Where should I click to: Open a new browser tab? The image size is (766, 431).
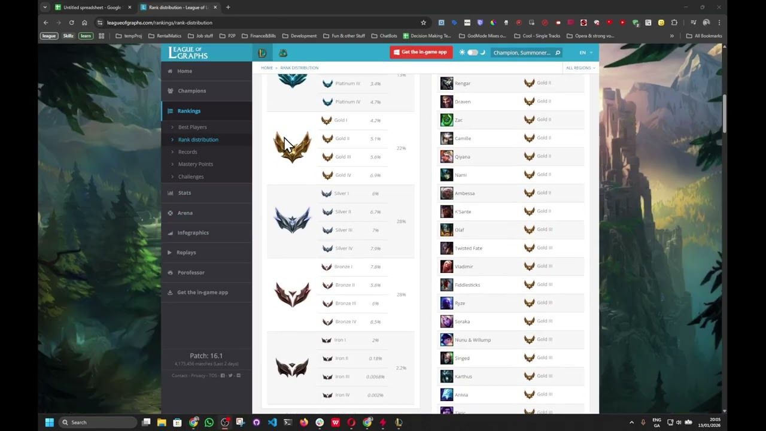[228, 7]
